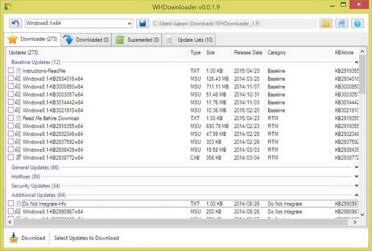Click package icon of Windows8.1-KB2932046-x64
Screen dimensions: 372x251
click(18, 134)
